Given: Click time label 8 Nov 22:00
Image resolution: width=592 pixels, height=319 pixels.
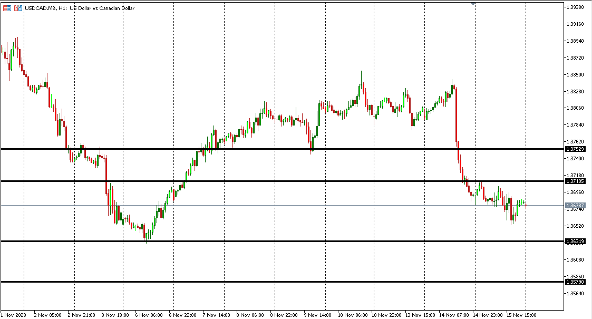Looking at the screenshot, I should tap(284, 315).
